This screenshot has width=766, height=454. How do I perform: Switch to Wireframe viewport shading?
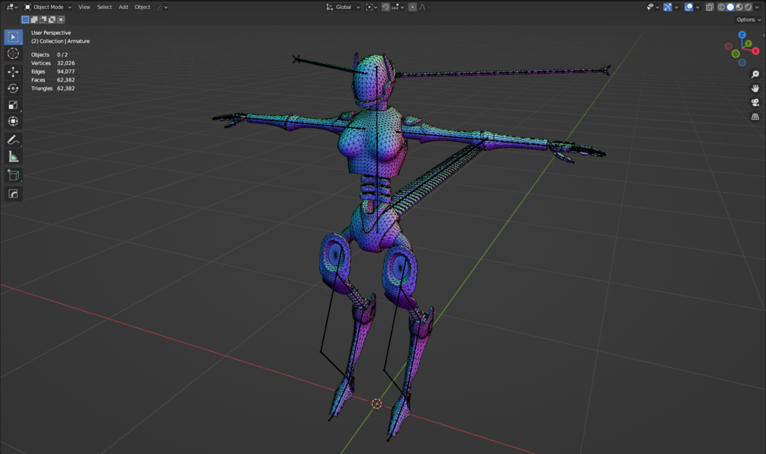tap(721, 7)
